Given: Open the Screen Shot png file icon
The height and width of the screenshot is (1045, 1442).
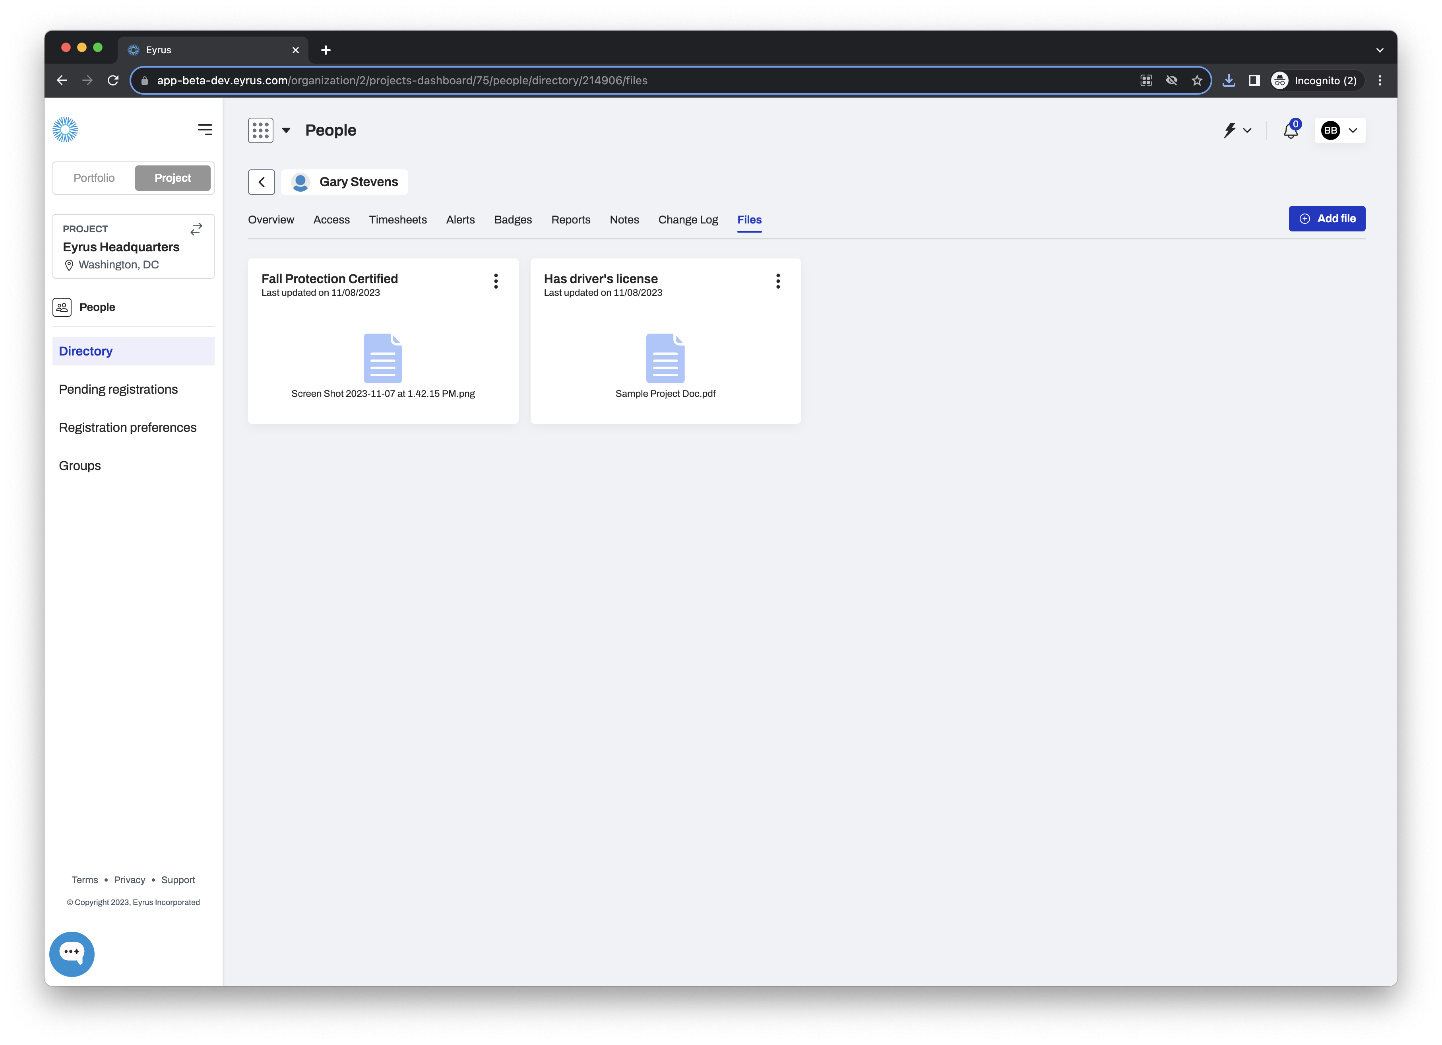Looking at the screenshot, I should (x=383, y=358).
